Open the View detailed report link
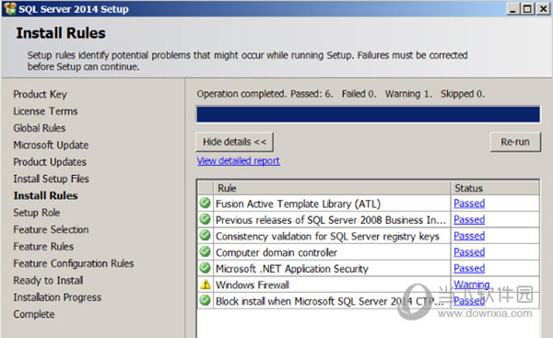The width and height of the screenshot is (553, 338). coord(239,161)
